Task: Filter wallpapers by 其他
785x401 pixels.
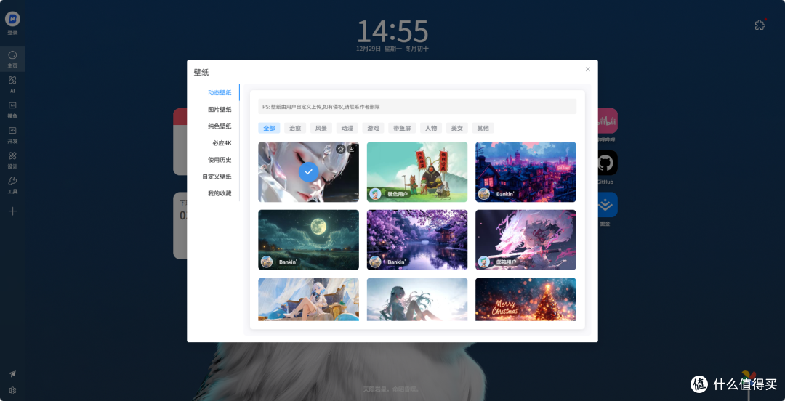Action: tap(483, 128)
